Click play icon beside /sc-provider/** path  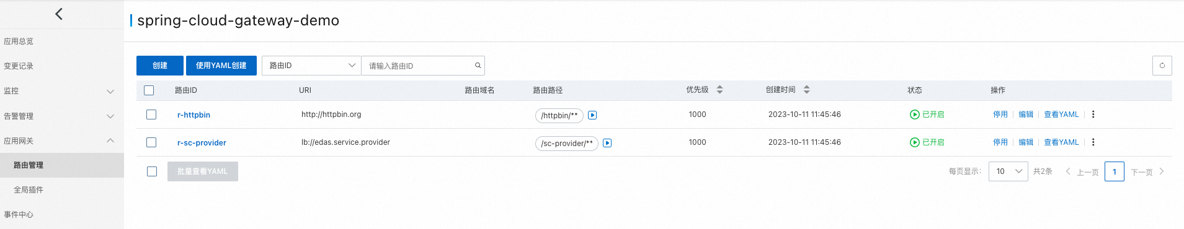point(607,143)
